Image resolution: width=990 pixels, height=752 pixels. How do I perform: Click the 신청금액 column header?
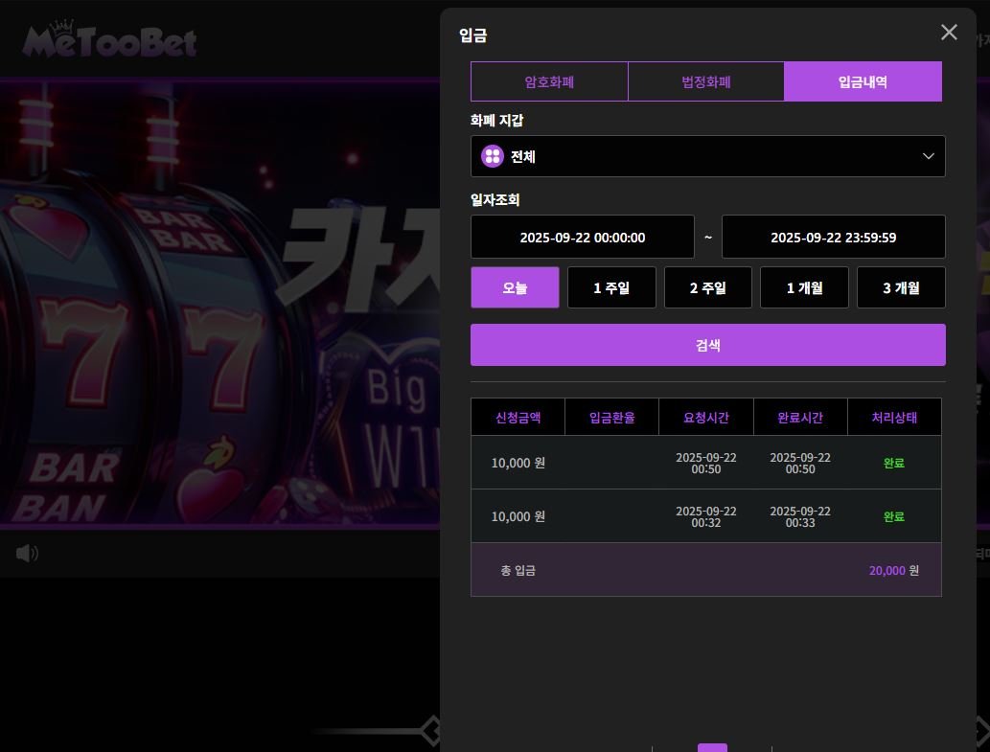(518, 418)
